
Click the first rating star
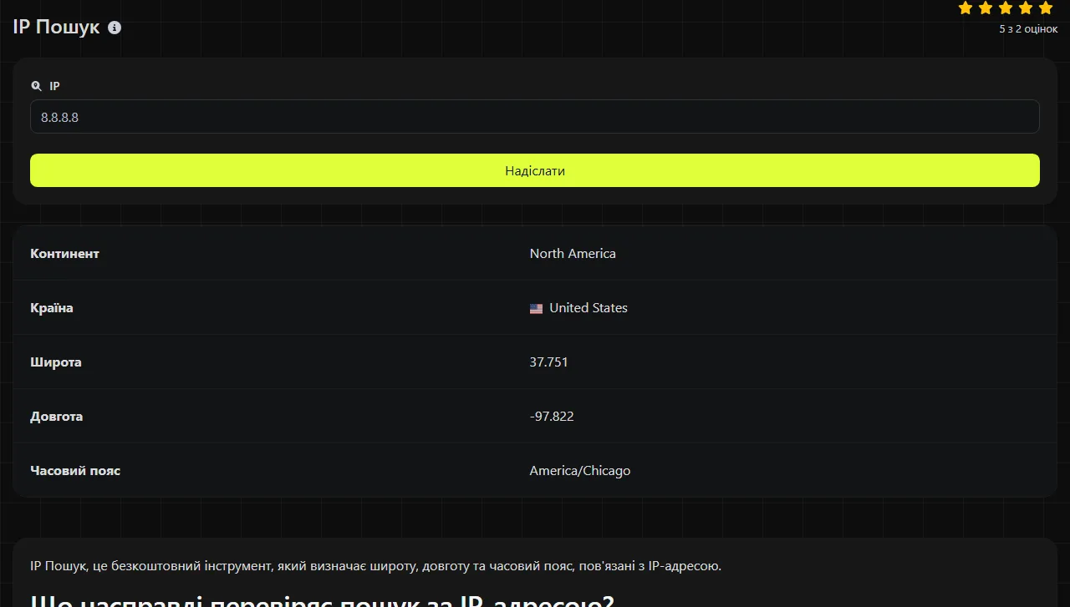(x=966, y=8)
